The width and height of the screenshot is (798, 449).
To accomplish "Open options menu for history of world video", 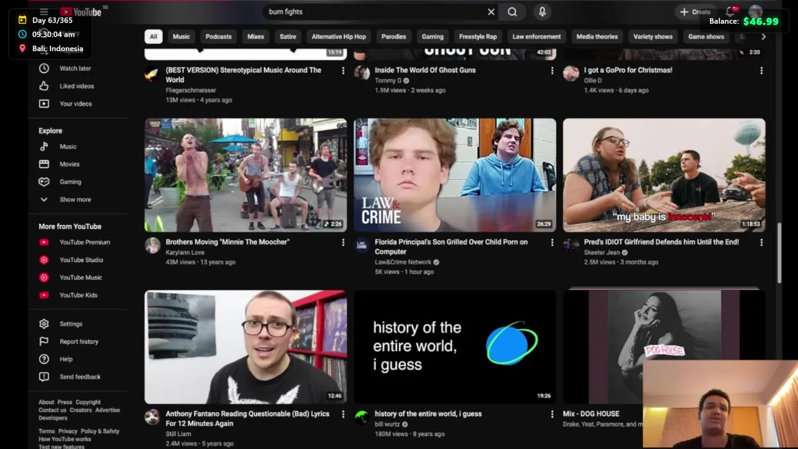I will click(x=552, y=414).
